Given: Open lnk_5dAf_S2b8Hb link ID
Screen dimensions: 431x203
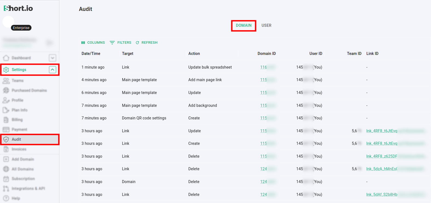Looking at the screenshot, I should pos(395,195).
